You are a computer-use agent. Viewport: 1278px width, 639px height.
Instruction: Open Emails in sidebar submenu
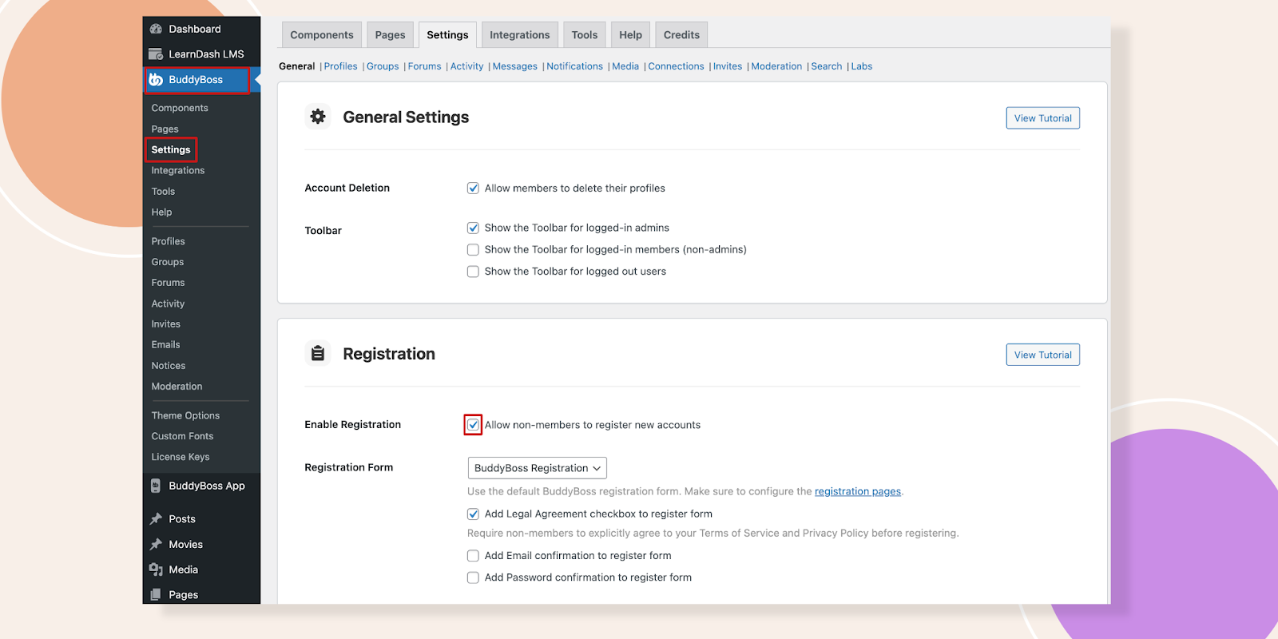coord(165,345)
